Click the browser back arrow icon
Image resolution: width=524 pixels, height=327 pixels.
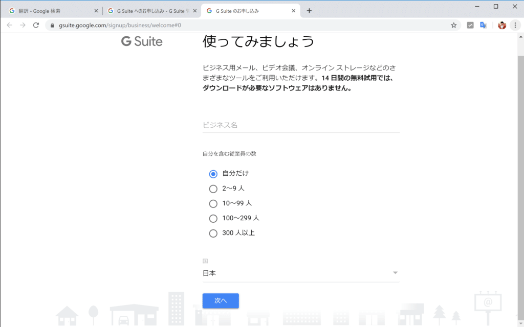tap(9, 24)
